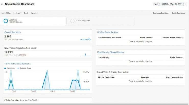Click Customize Dashboard
This screenshot has width=189, height=105.
[161, 13]
